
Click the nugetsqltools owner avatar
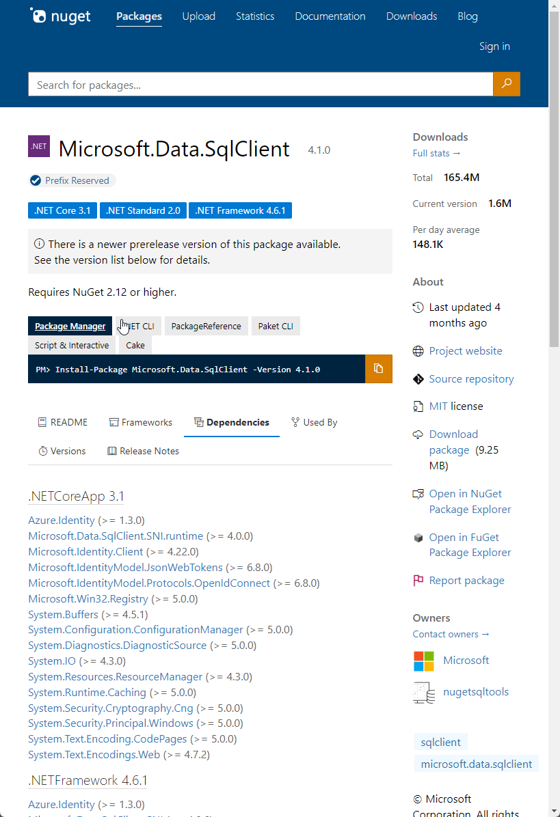point(424,692)
